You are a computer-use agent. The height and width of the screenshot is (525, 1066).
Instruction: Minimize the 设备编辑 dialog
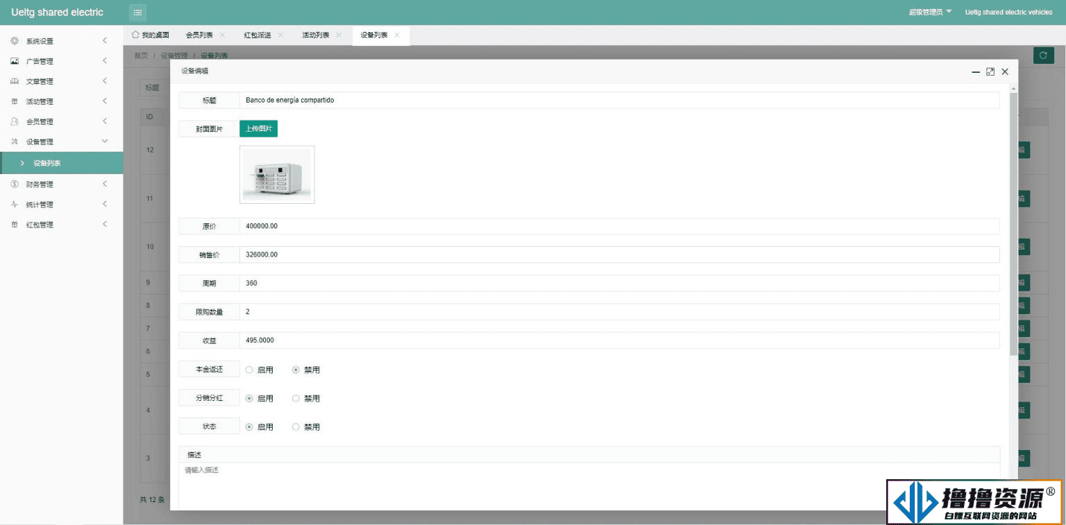976,71
